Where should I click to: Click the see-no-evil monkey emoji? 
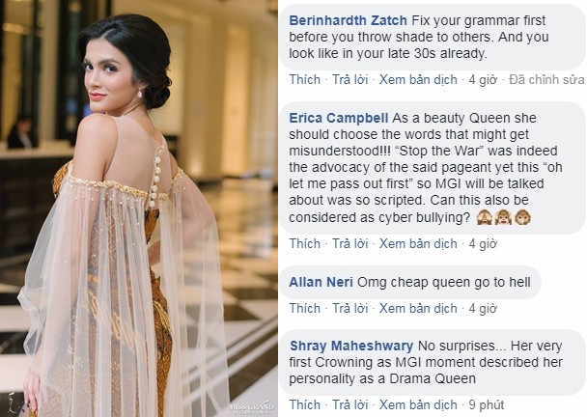(484, 217)
